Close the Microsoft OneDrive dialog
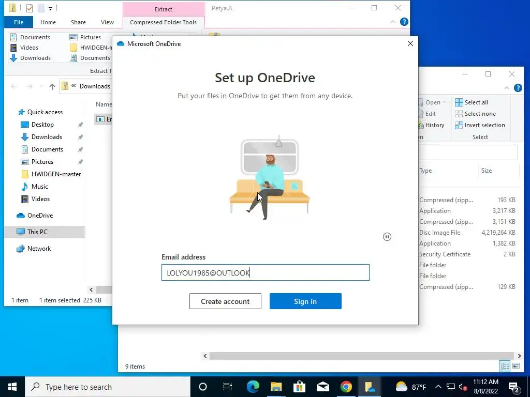530x397 pixels. [x=410, y=43]
